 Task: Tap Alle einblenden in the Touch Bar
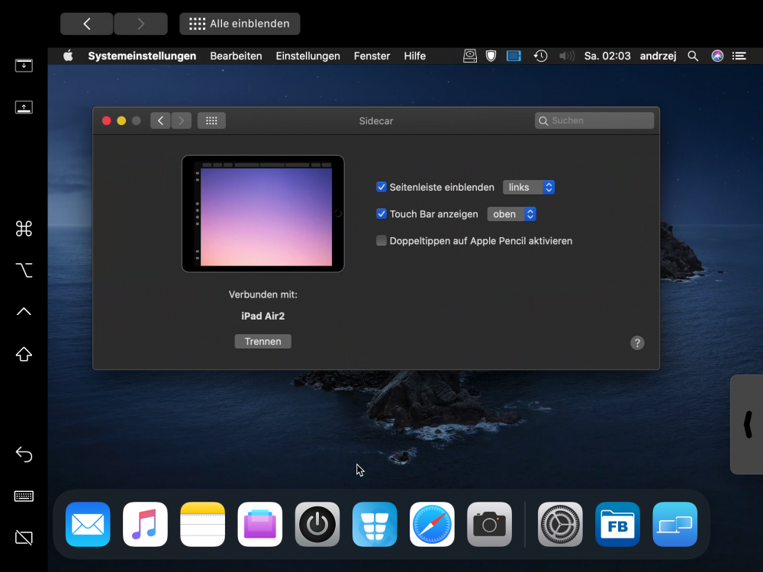click(x=240, y=24)
